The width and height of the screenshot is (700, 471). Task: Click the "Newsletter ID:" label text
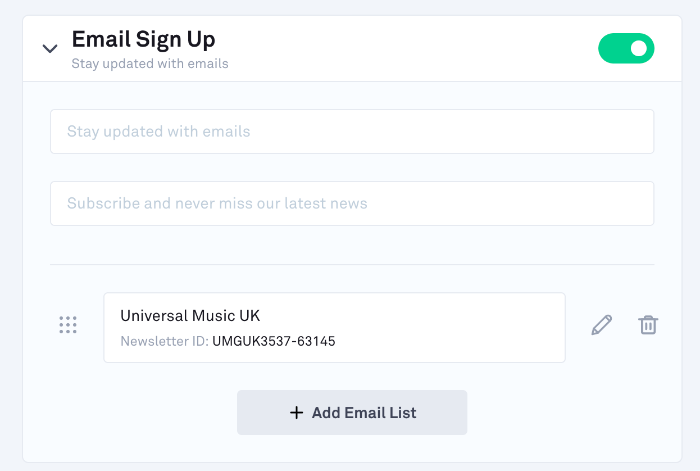pyautogui.click(x=165, y=341)
